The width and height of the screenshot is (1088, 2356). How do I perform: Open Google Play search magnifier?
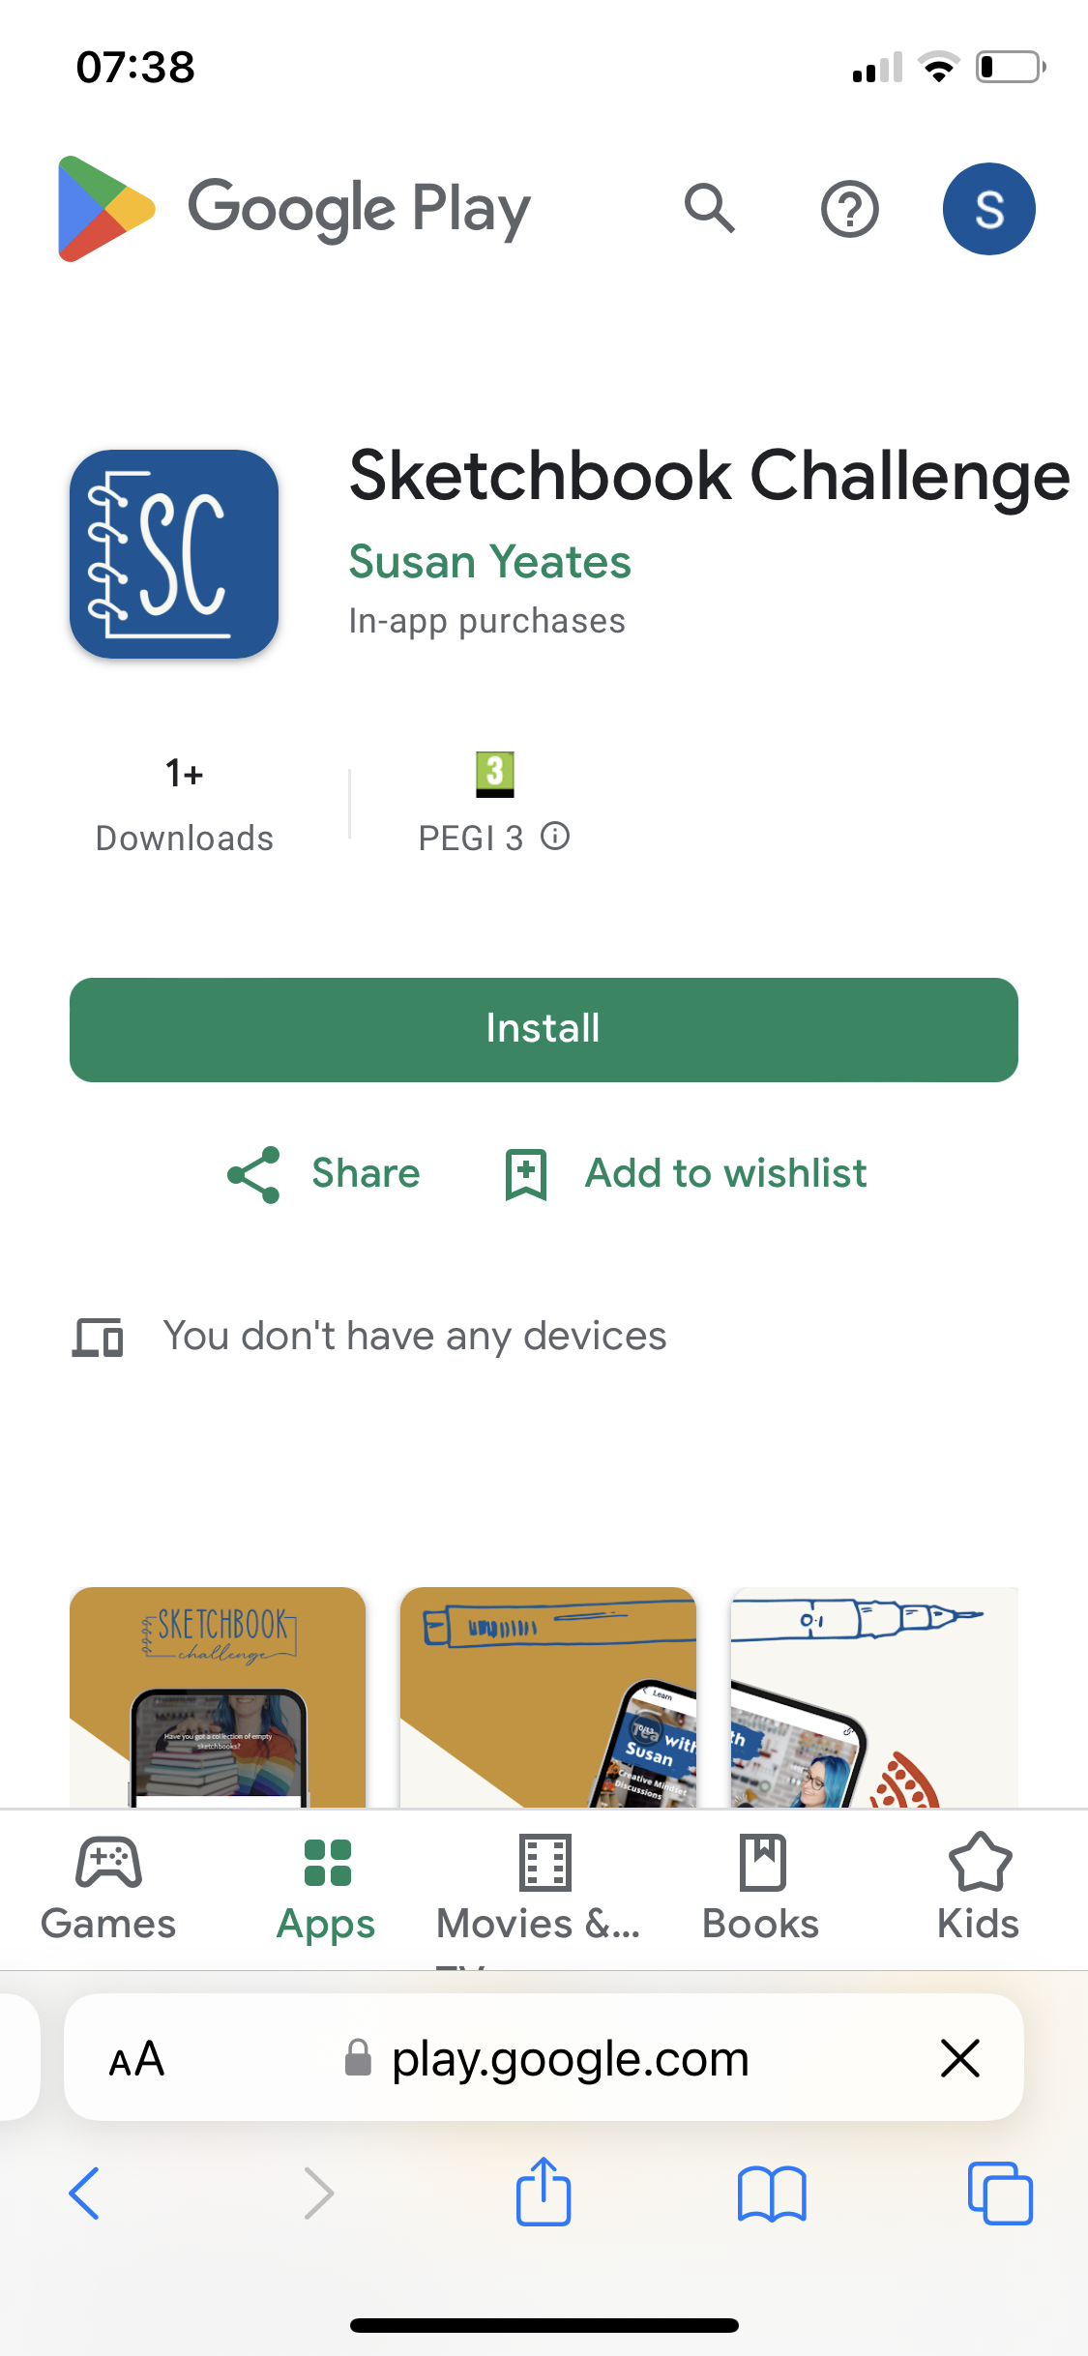[x=710, y=208]
